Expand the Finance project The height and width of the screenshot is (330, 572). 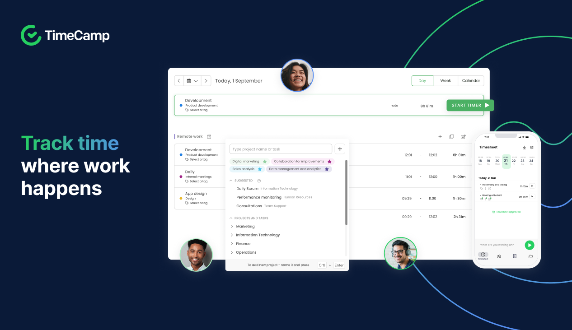[x=232, y=244]
